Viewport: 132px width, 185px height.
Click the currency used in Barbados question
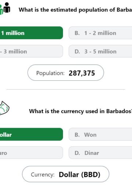pyautogui.click(x=81, y=111)
